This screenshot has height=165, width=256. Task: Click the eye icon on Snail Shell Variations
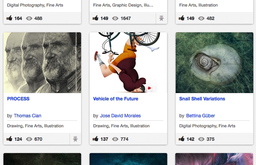[201, 139]
